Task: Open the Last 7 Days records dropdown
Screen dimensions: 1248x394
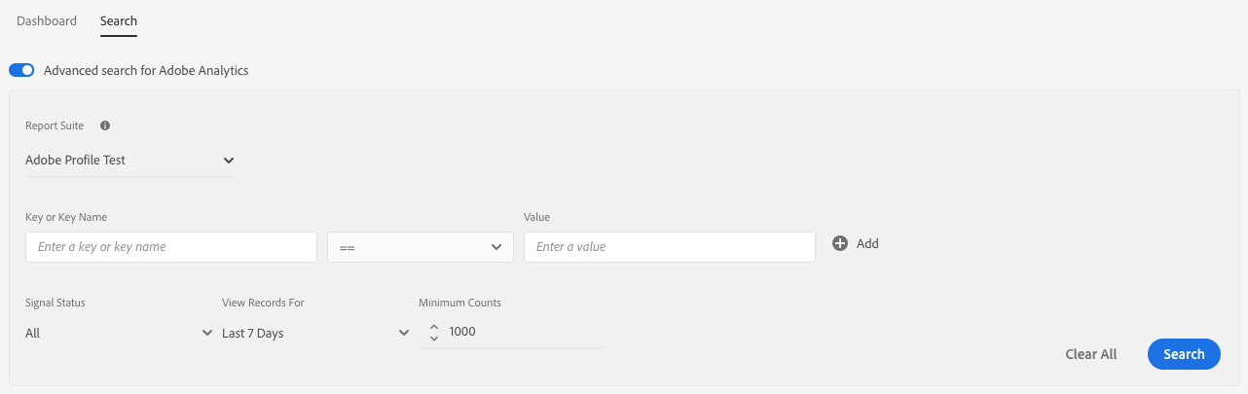Action: point(315,333)
